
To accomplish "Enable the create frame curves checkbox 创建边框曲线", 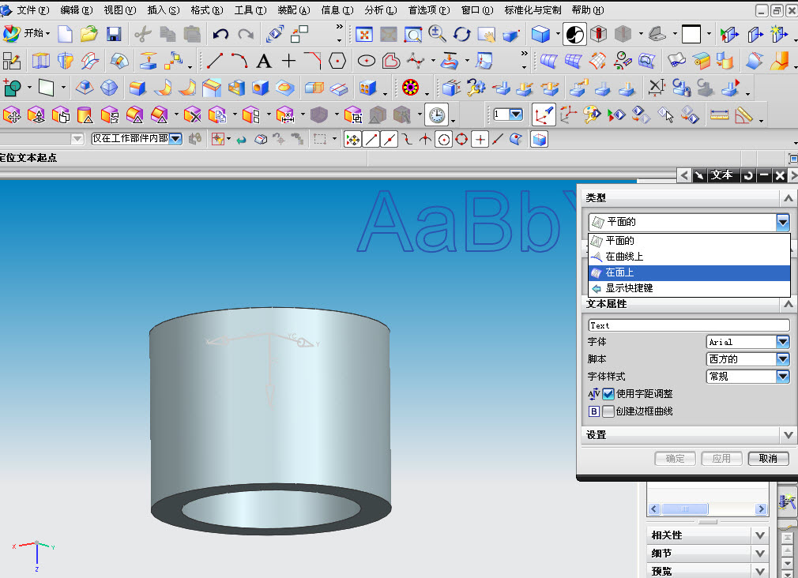I will pos(608,411).
